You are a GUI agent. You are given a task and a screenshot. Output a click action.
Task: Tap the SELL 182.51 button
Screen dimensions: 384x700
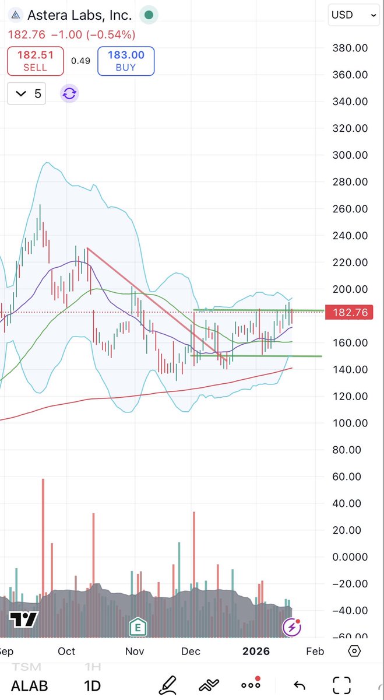click(34, 61)
